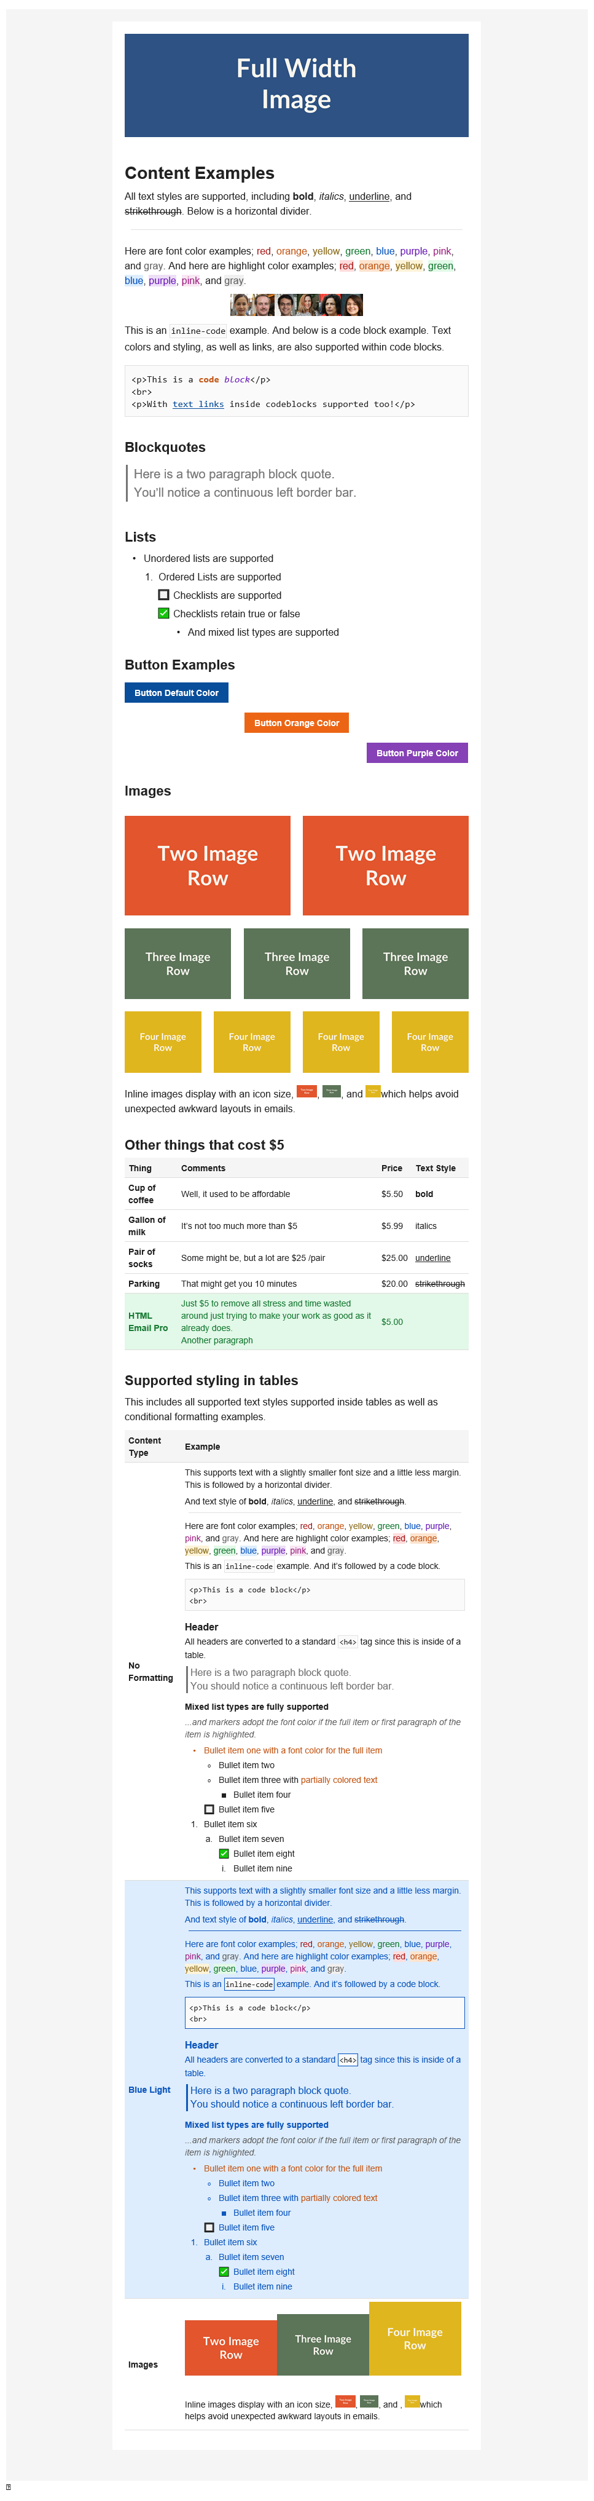Click the inline red icon image after 'icon size,' under the Images heading
This screenshot has width=594, height=2501.
click(x=307, y=1091)
